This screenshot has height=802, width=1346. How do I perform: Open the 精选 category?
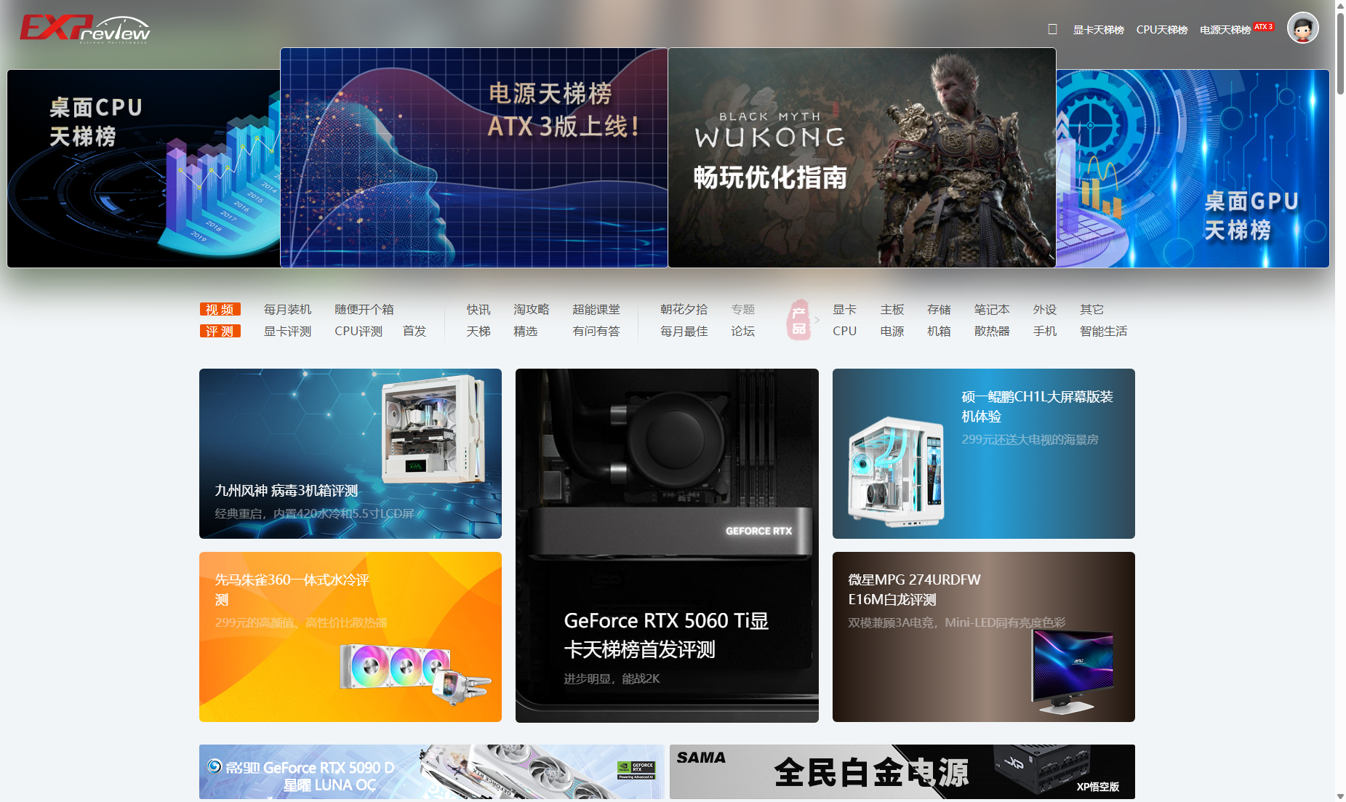[526, 332]
